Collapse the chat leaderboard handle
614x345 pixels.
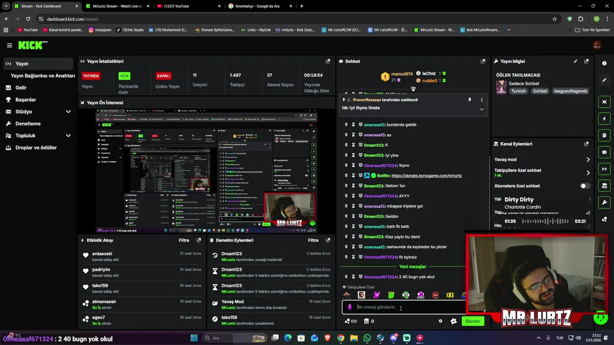(413, 89)
